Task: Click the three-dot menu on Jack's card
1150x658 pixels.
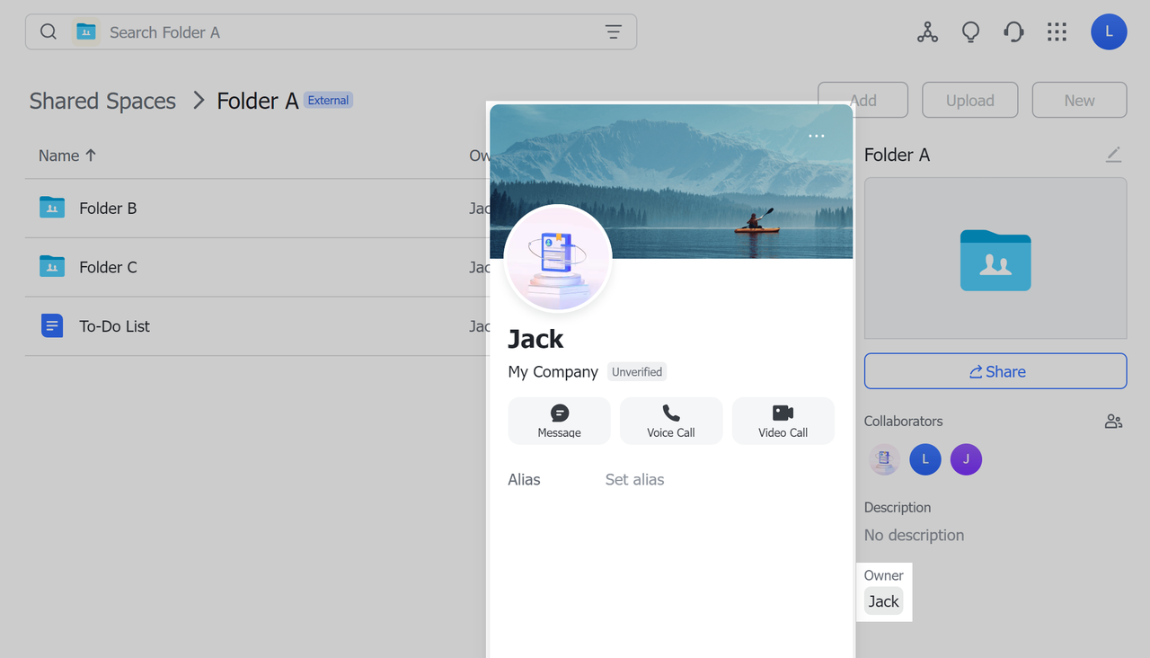Action: (x=816, y=137)
